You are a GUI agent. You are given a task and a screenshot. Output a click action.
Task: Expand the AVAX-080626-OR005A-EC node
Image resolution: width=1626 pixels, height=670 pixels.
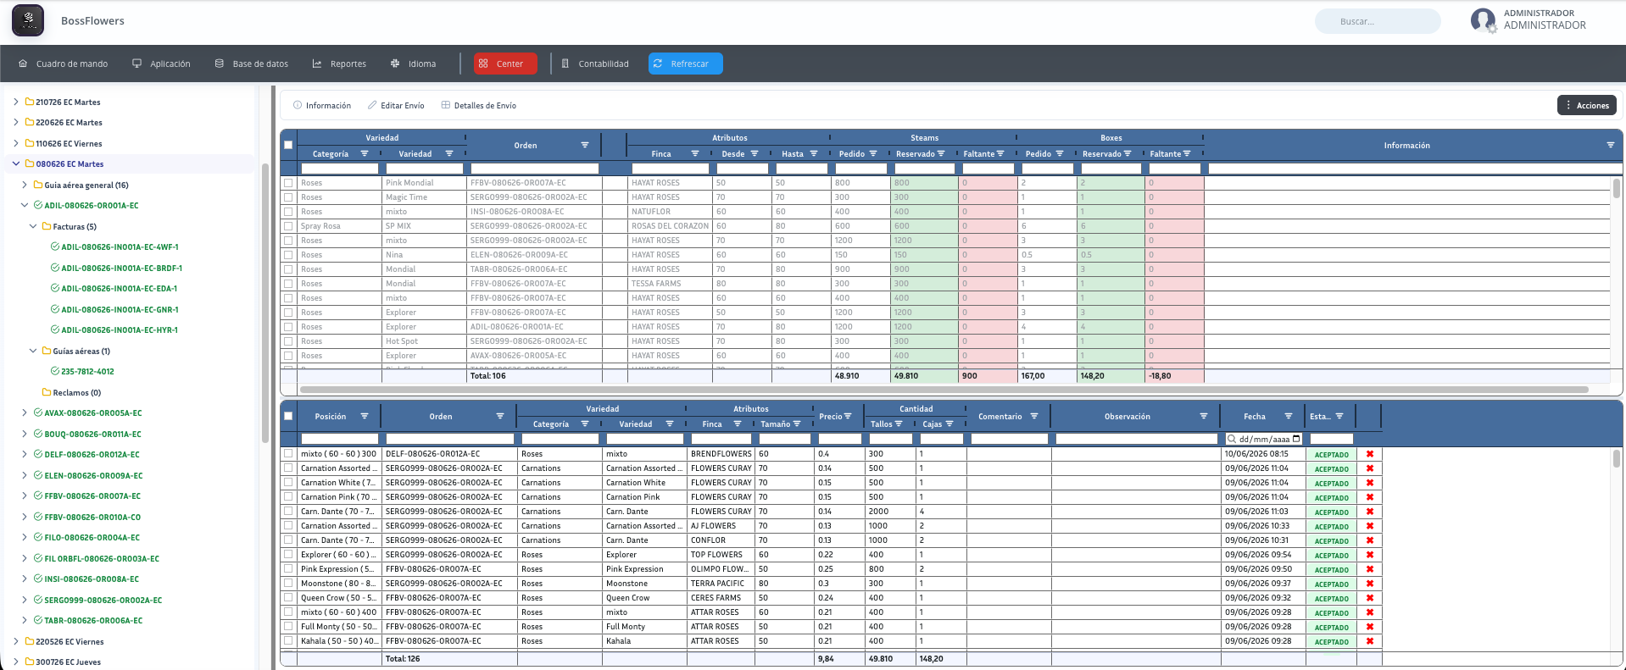[25, 413]
